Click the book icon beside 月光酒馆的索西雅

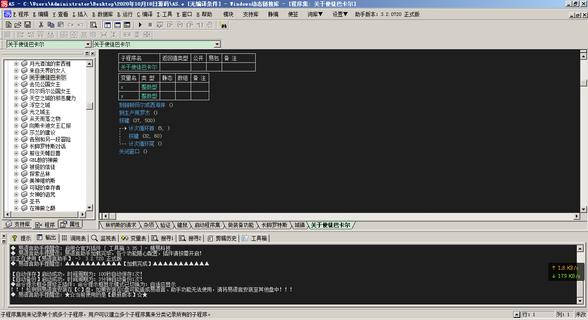tap(24, 64)
